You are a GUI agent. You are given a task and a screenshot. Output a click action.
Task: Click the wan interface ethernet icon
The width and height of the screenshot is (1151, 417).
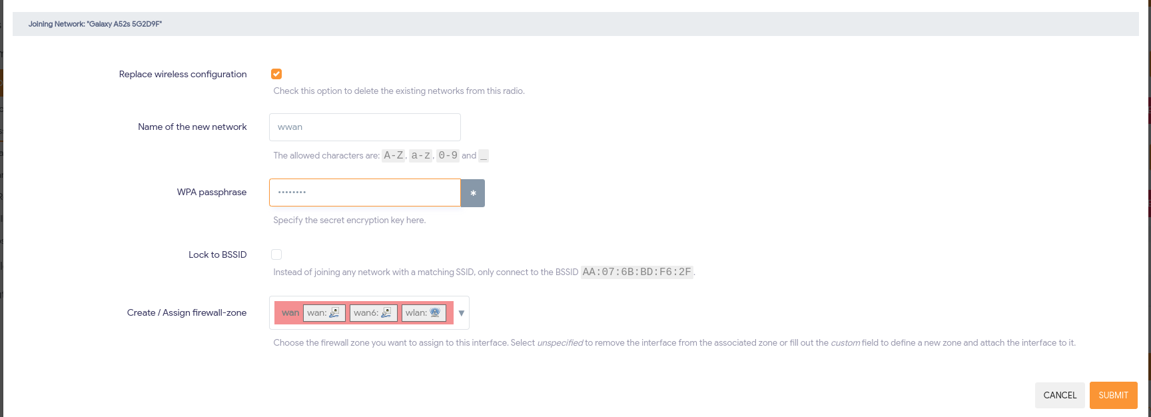(334, 312)
